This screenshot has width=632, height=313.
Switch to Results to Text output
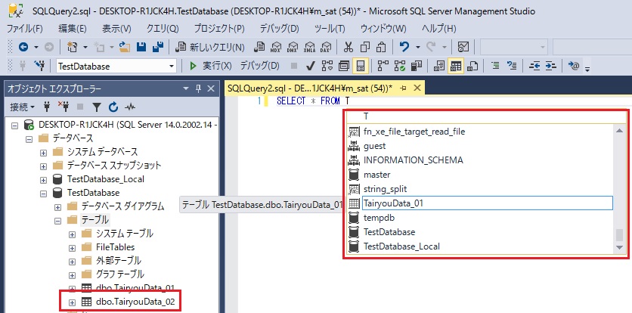click(x=439, y=66)
